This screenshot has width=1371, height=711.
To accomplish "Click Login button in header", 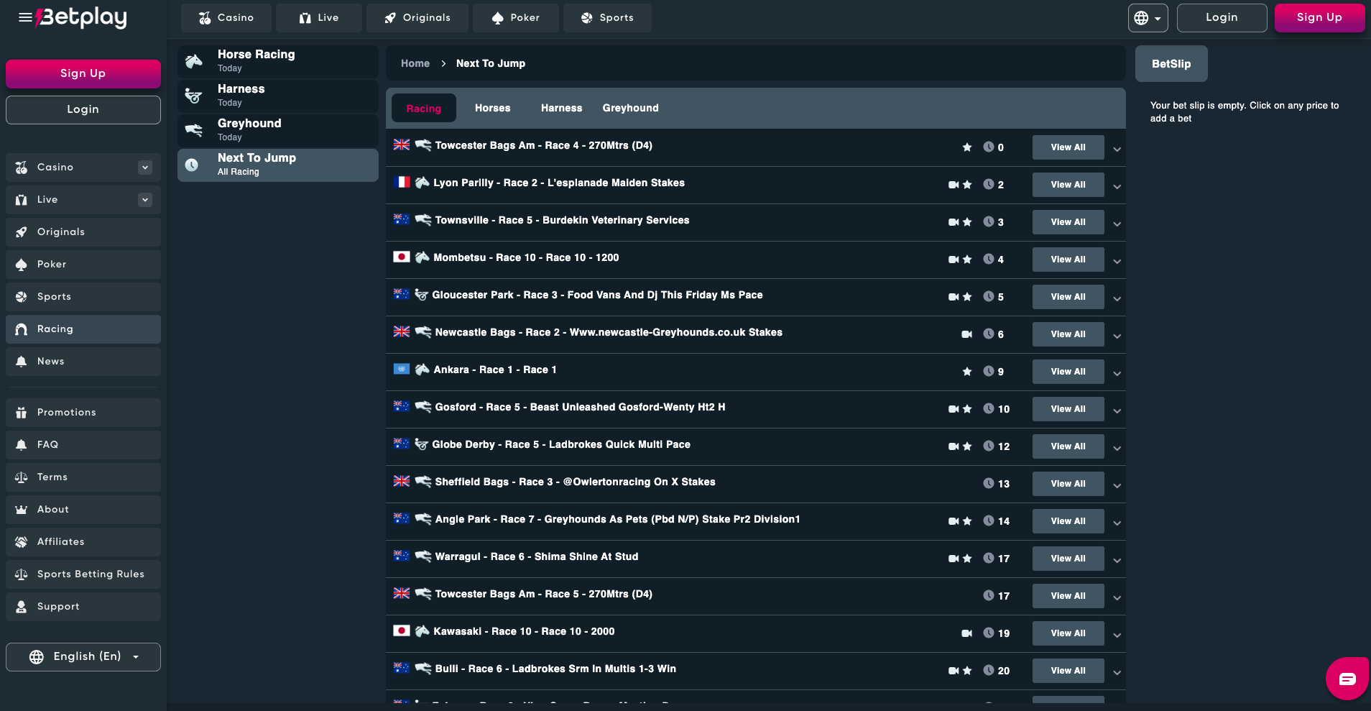I will pos(1222,18).
